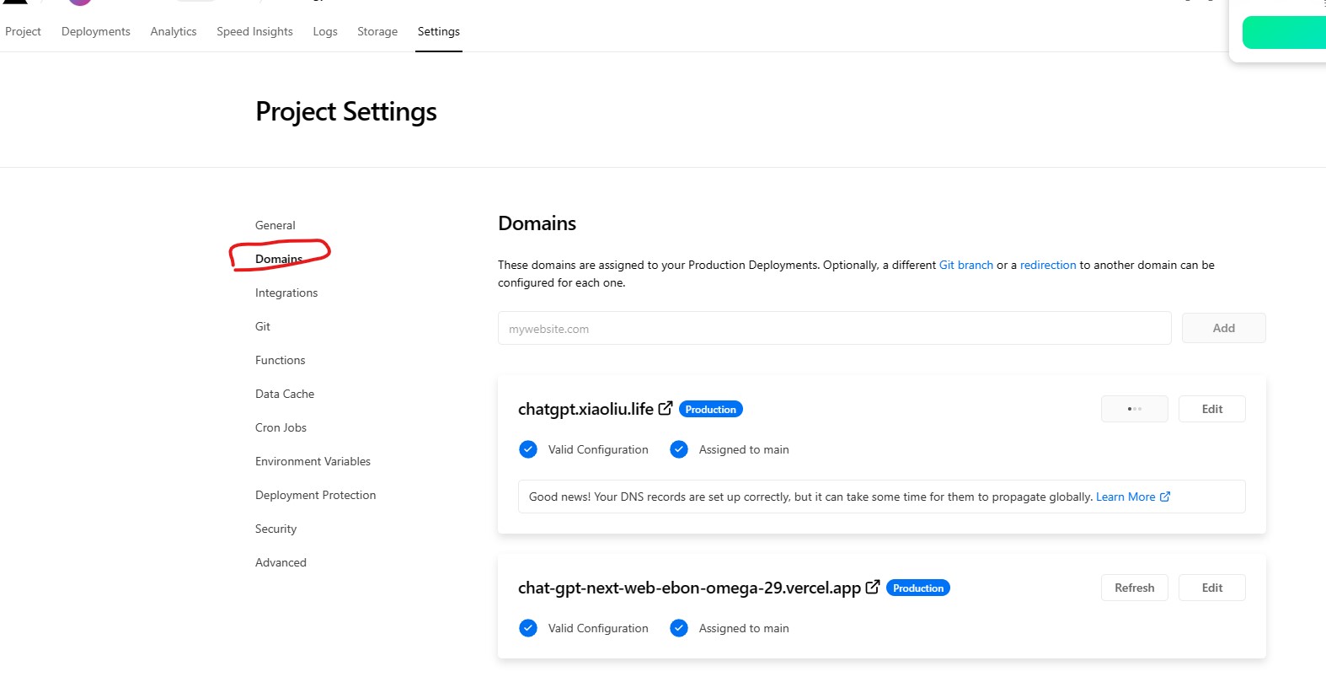Open external link icon beside chatgpt.xiaoliu.life
This screenshot has width=1326, height=682.
point(666,408)
